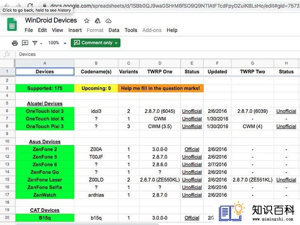Click Unofficial status link in ZenFone 5 row
This screenshot has width=300, height=225.
pyautogui.click(x=192, y=157)
